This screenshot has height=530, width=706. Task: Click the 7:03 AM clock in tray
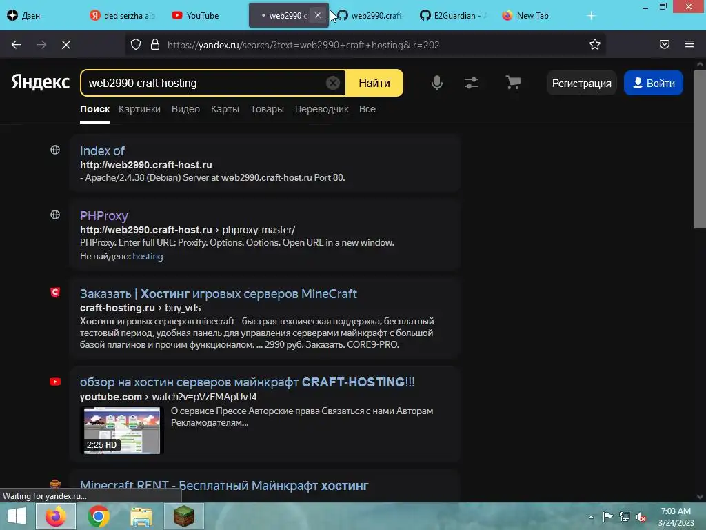point(676,511)
